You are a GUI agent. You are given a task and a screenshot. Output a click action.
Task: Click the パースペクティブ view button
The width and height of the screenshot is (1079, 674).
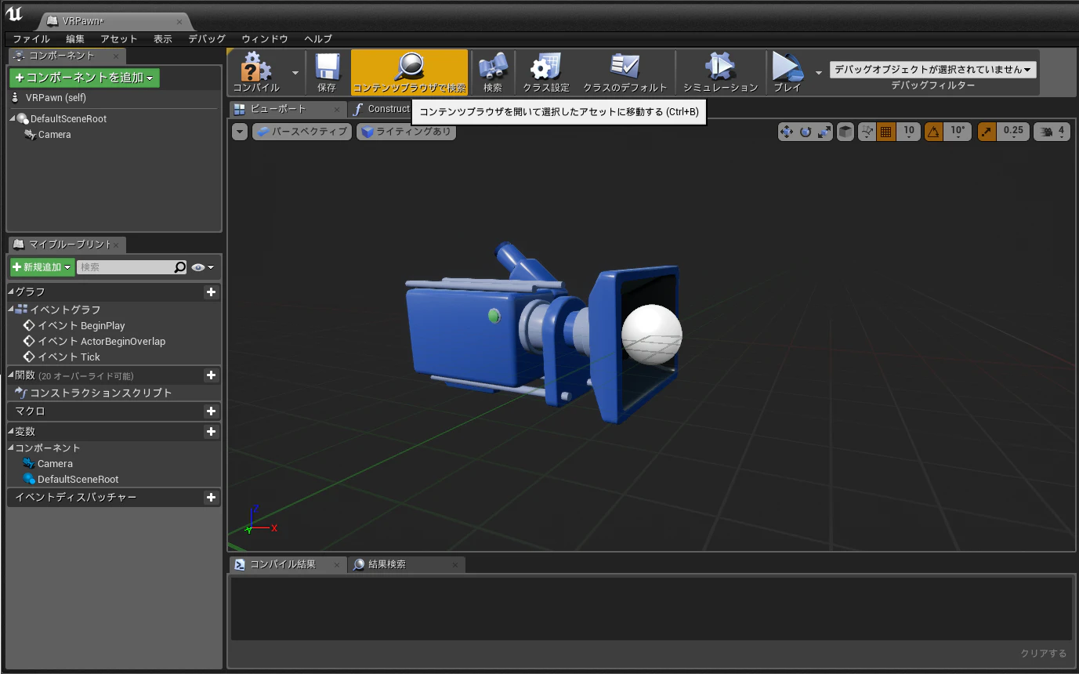pyautogui.click(x=302, y=132)
